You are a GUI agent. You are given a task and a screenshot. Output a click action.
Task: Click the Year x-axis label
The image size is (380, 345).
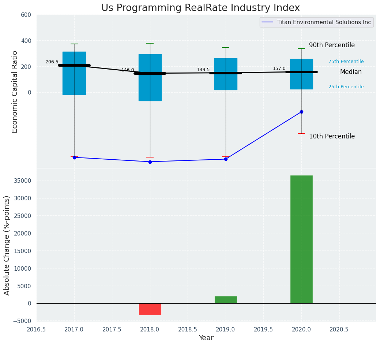206,338
